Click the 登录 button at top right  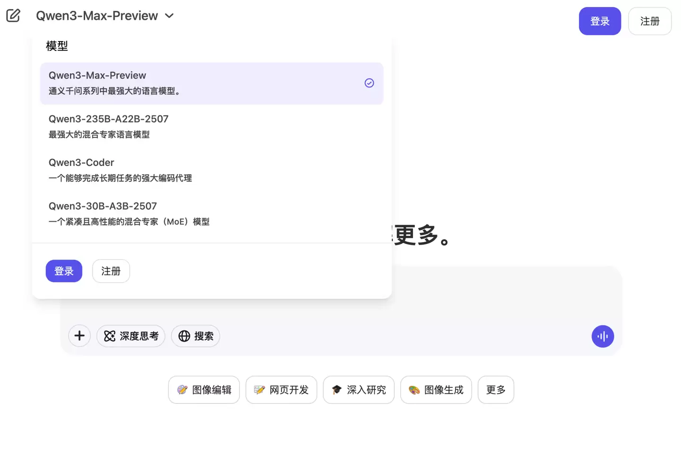click(600, 21)
